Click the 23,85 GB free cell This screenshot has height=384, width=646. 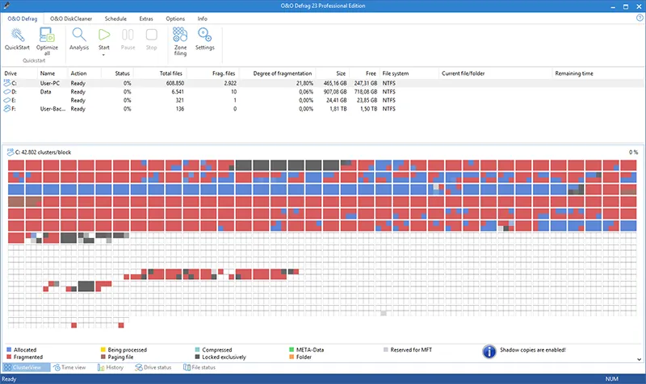click(367, 100)
